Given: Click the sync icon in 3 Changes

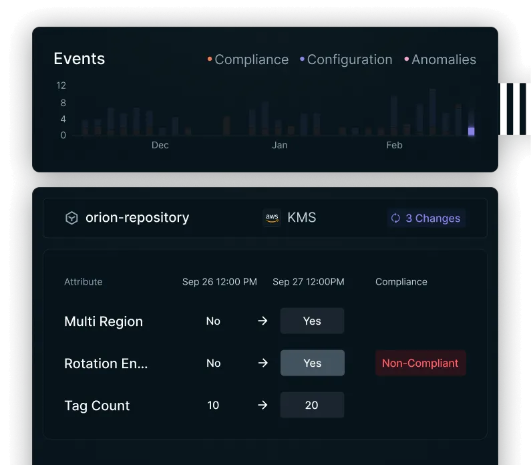Looking at the screenshot, I should coord(395,218).
